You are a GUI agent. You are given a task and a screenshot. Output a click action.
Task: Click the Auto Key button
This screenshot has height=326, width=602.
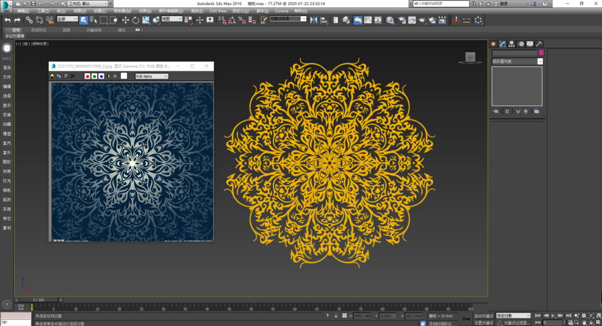coord(484,315)
